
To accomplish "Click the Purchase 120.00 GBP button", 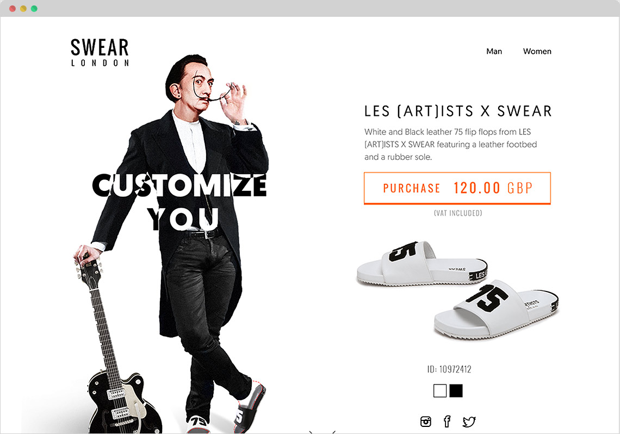I will point(457,188).
